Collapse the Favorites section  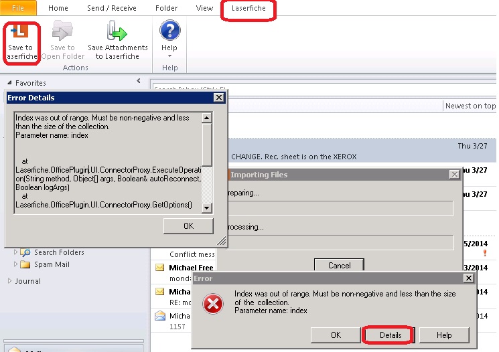9,83
